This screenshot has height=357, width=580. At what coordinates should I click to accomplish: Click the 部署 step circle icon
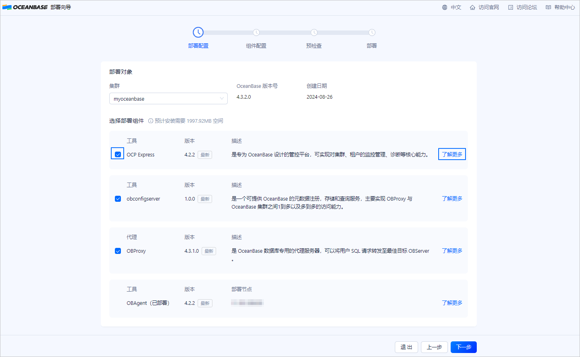(x=372, y=32)
